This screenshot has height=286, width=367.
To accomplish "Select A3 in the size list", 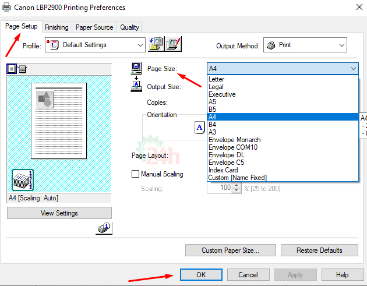I will point(283,132).
